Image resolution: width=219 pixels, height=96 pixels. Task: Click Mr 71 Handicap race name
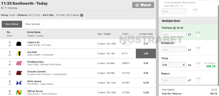click(9, 8)
